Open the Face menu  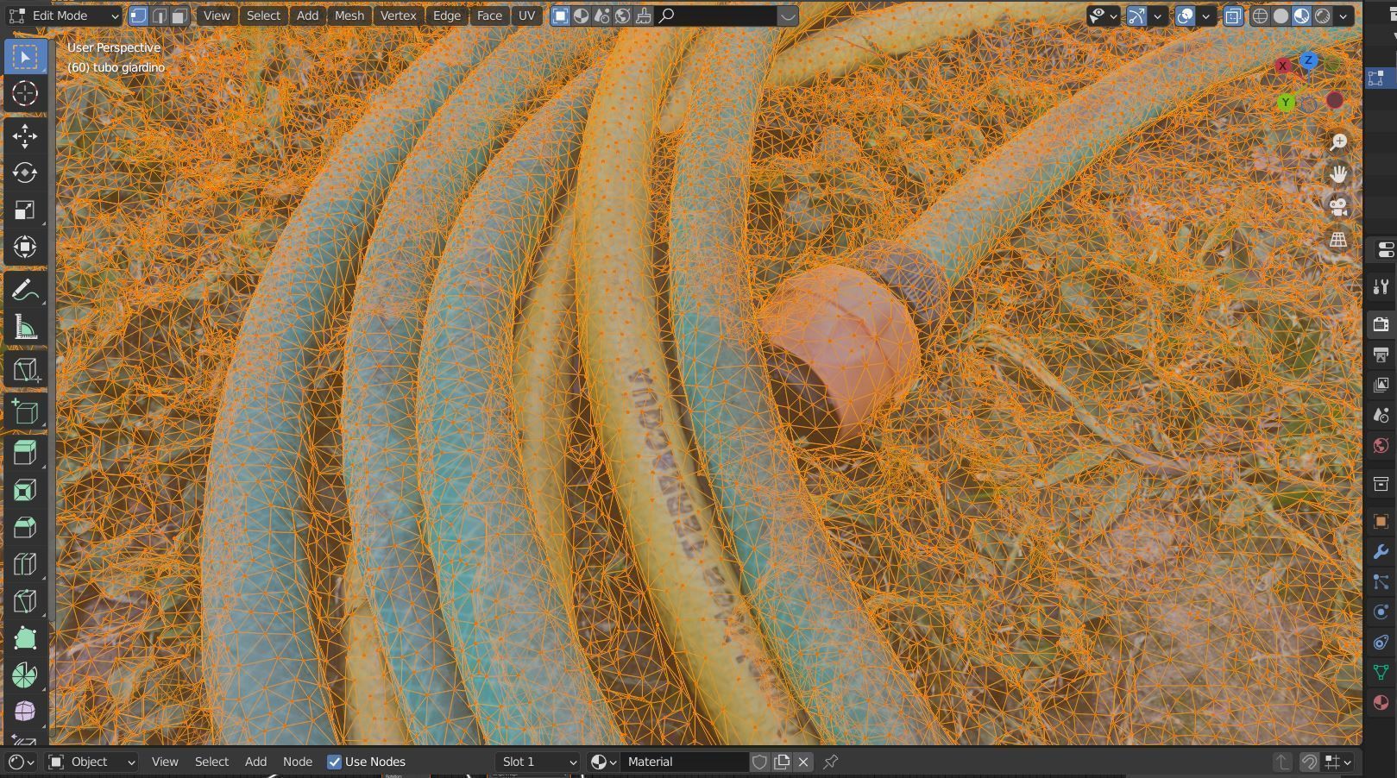489,16
